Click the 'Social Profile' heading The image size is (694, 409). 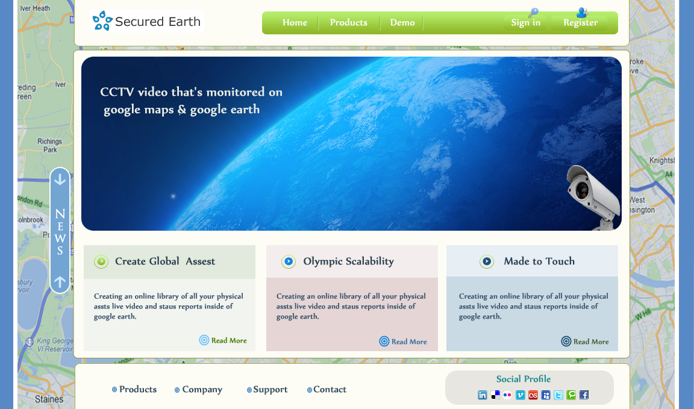tap(524, 379)
